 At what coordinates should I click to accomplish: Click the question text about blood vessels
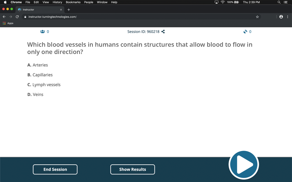140,48
